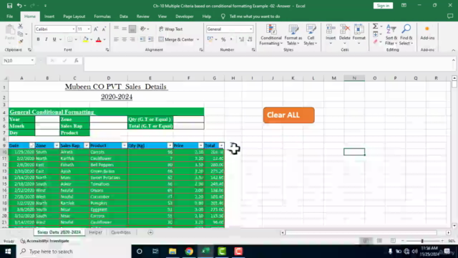This screenshot has height=258, width=458.
Task: Open the Helper sheet tab
Action: pos(95,232)
